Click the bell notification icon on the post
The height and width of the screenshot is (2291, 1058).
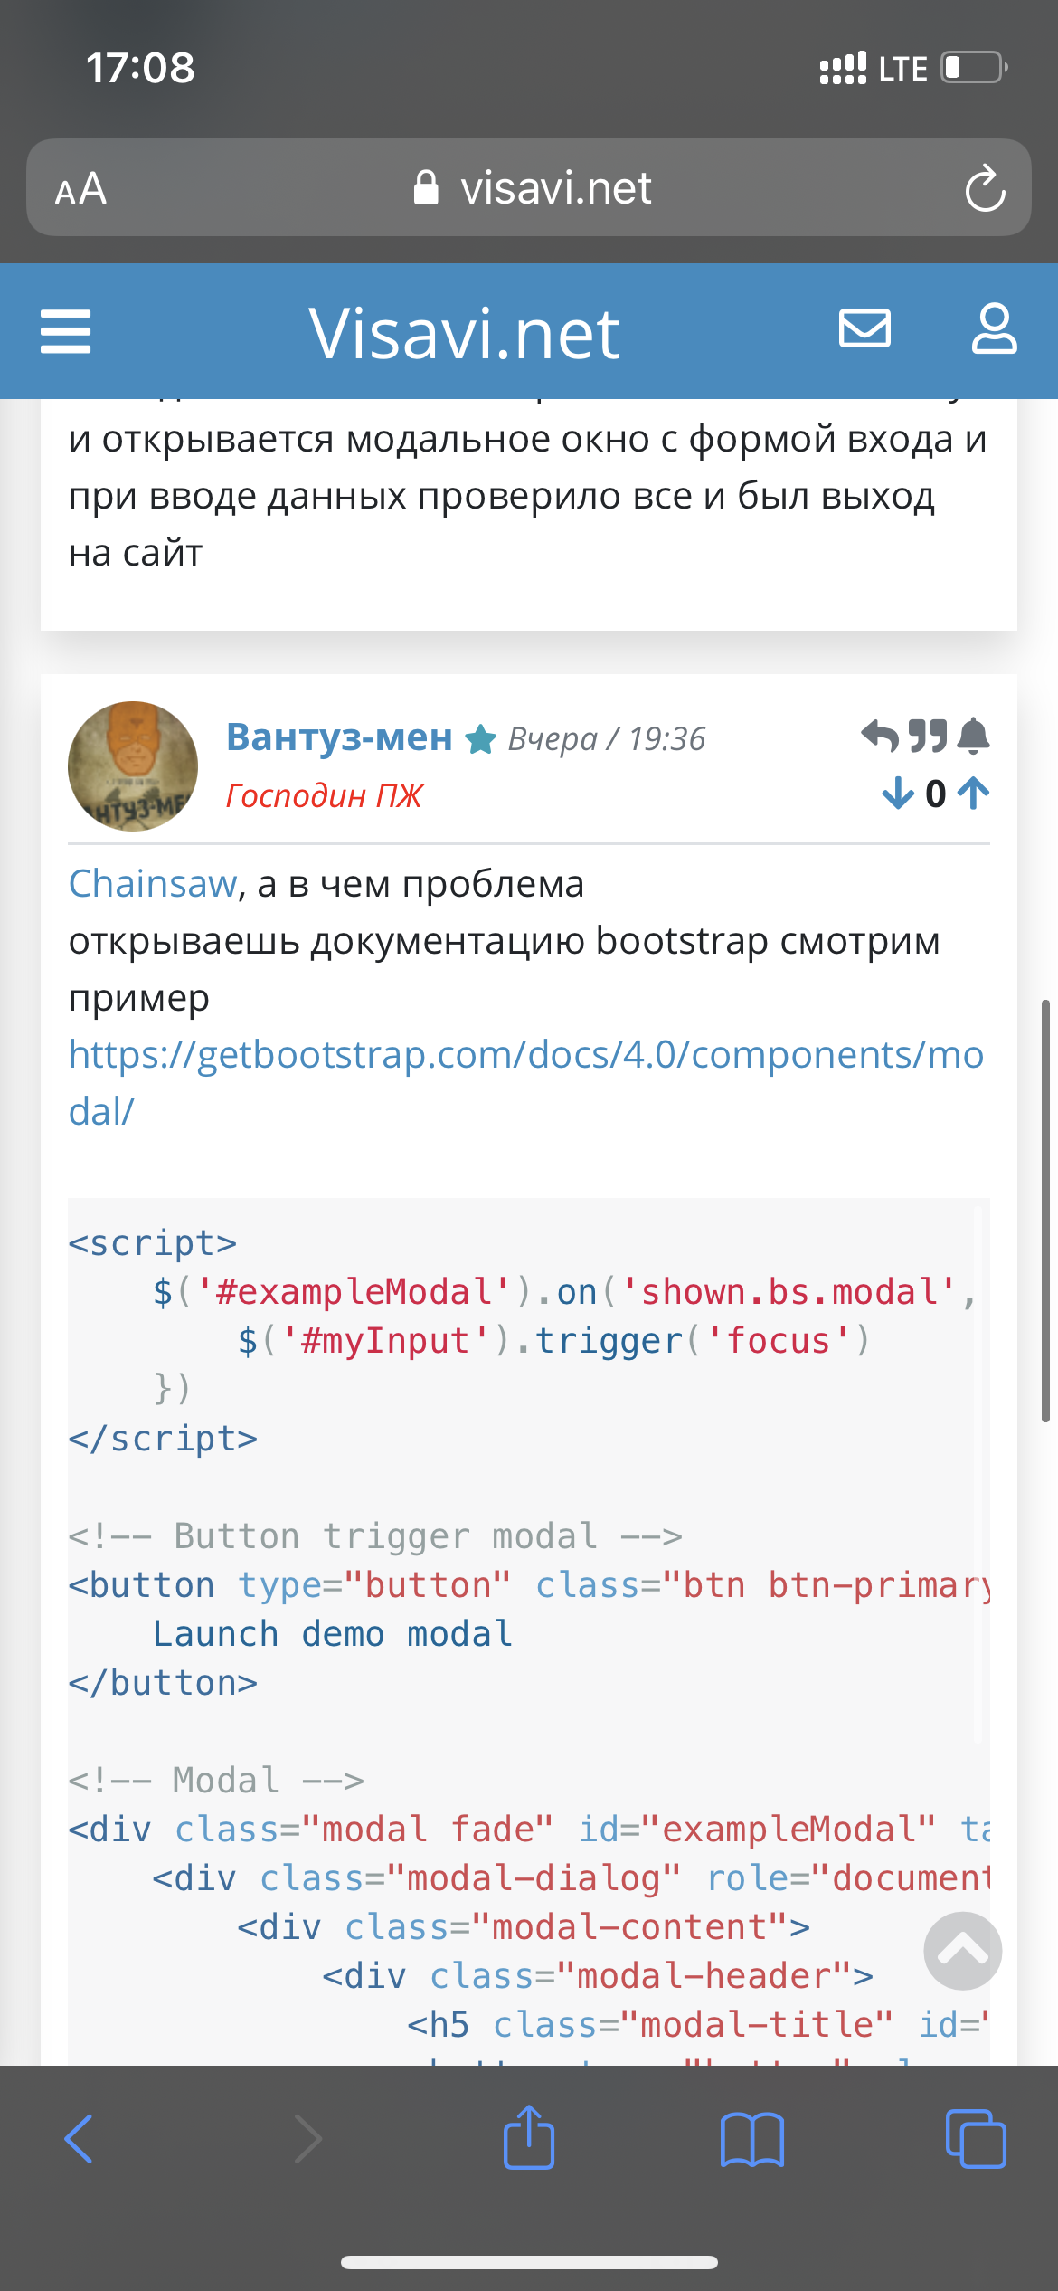[x=973, y=737]
